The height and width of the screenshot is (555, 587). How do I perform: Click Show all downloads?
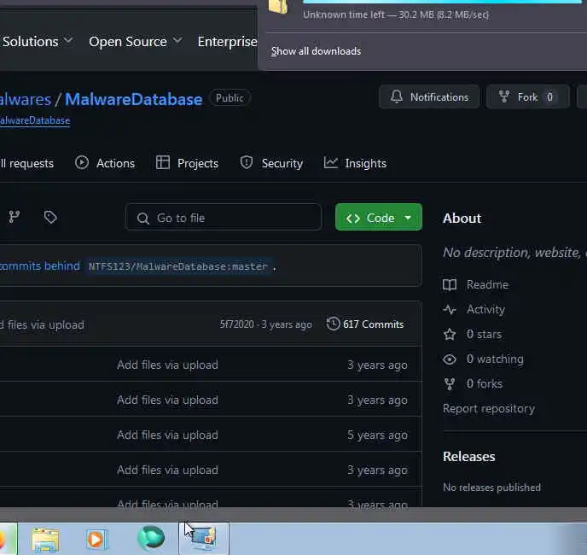[316, 51]
